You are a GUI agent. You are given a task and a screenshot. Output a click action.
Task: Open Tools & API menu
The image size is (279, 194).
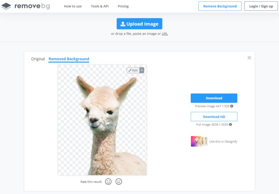100,6
